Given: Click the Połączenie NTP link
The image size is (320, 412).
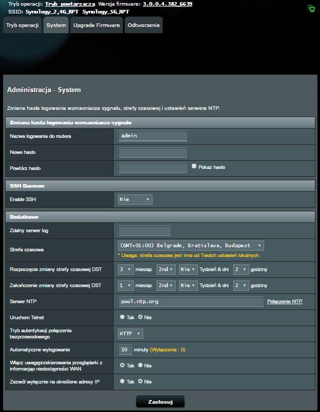Looking at the screenshot, I should point(285,302).
